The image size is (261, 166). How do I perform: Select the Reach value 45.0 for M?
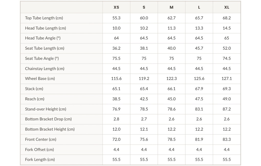171,99
